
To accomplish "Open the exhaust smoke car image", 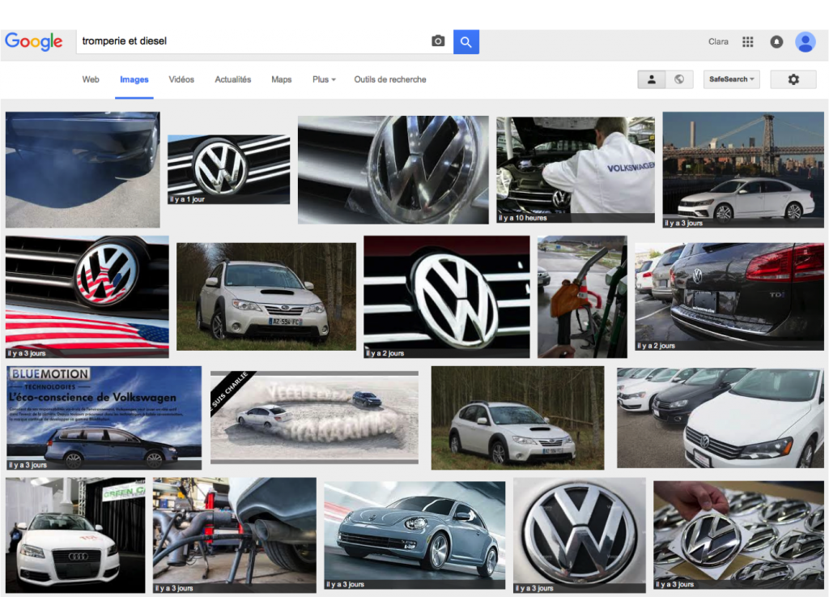I will coord(83,169).
